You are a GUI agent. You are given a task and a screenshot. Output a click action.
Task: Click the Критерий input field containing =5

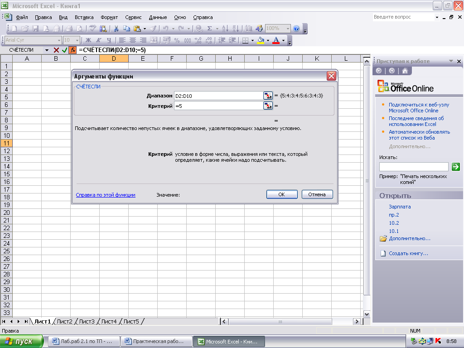point(218,106)
